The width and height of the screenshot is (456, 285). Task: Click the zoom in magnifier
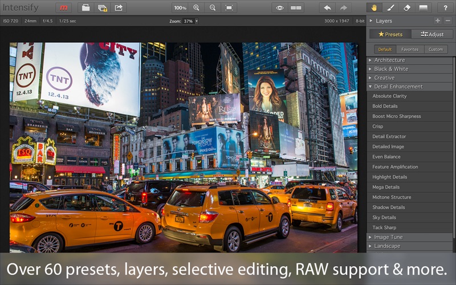tap(197, 8)
